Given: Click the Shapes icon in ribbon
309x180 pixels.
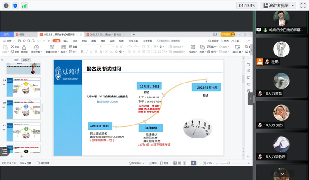Looking at the screenshot, I should click(x=202, y=47).
